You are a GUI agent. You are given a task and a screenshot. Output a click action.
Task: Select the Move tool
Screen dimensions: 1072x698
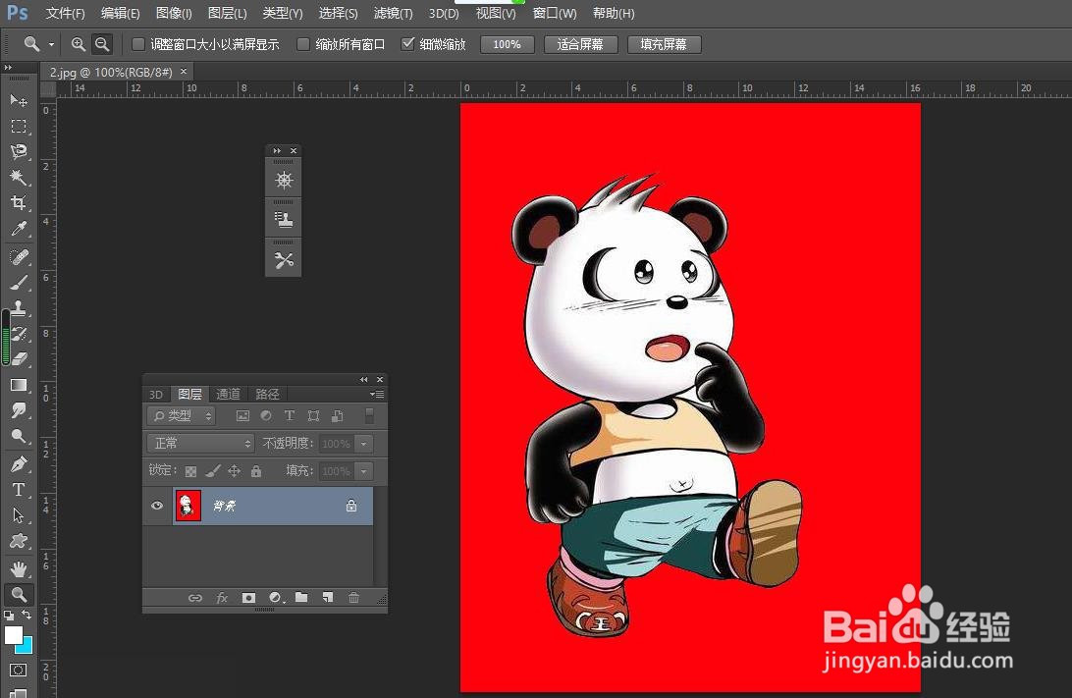19,101
